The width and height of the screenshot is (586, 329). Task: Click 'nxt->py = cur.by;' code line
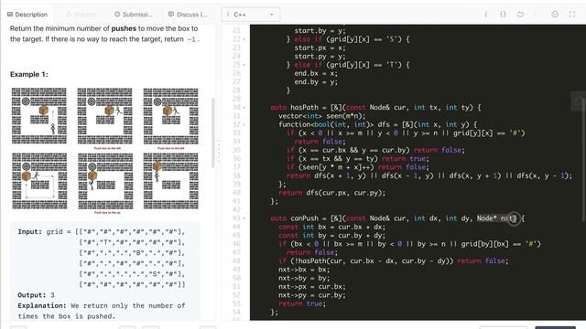(312, 295)
